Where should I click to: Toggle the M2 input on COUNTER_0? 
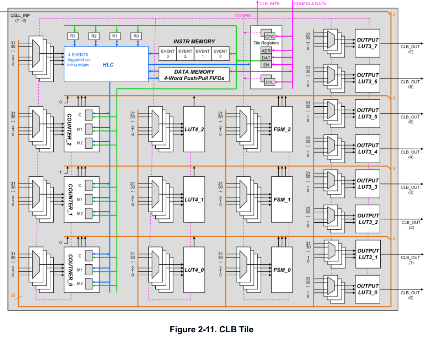click(88, 284)
